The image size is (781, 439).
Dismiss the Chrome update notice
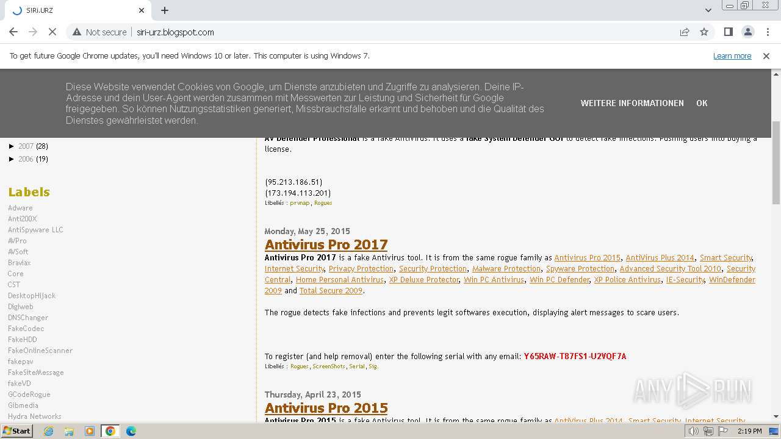point(766,55)
